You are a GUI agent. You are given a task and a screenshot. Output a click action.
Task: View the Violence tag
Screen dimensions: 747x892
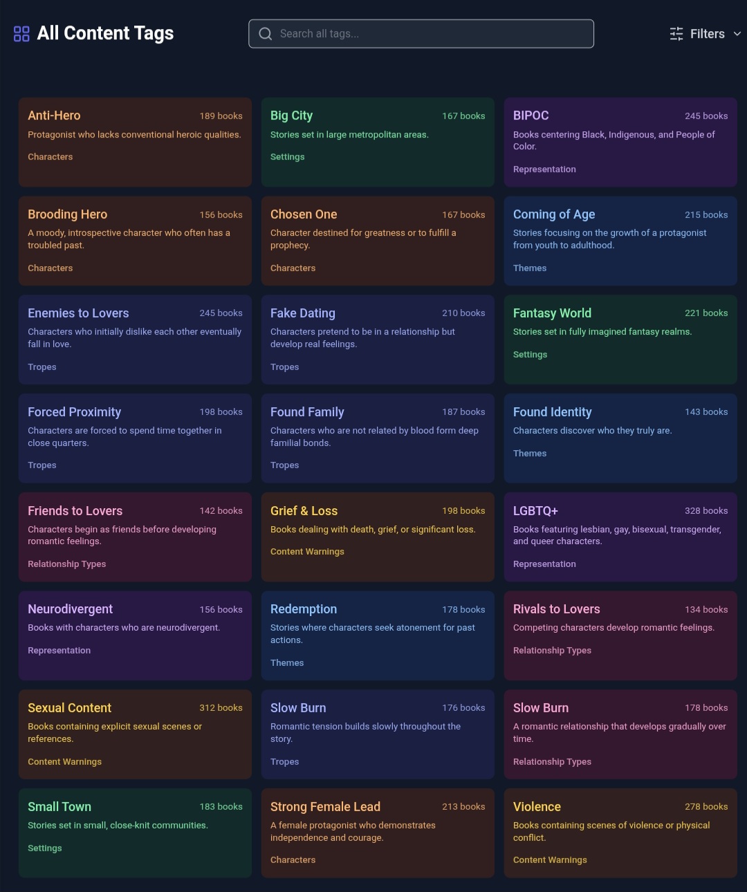point(620,833)
